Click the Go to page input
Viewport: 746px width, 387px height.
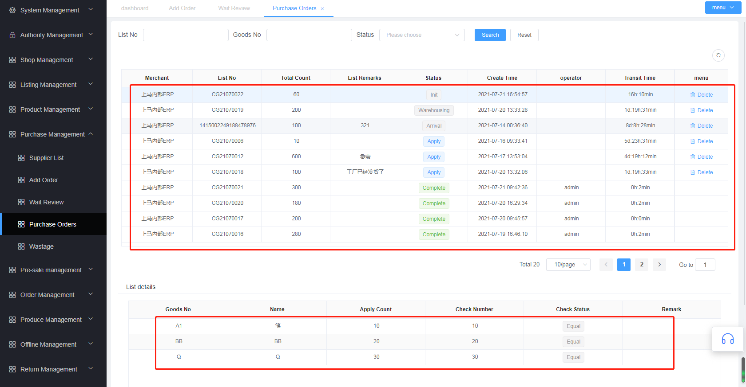tap(705, 265)
